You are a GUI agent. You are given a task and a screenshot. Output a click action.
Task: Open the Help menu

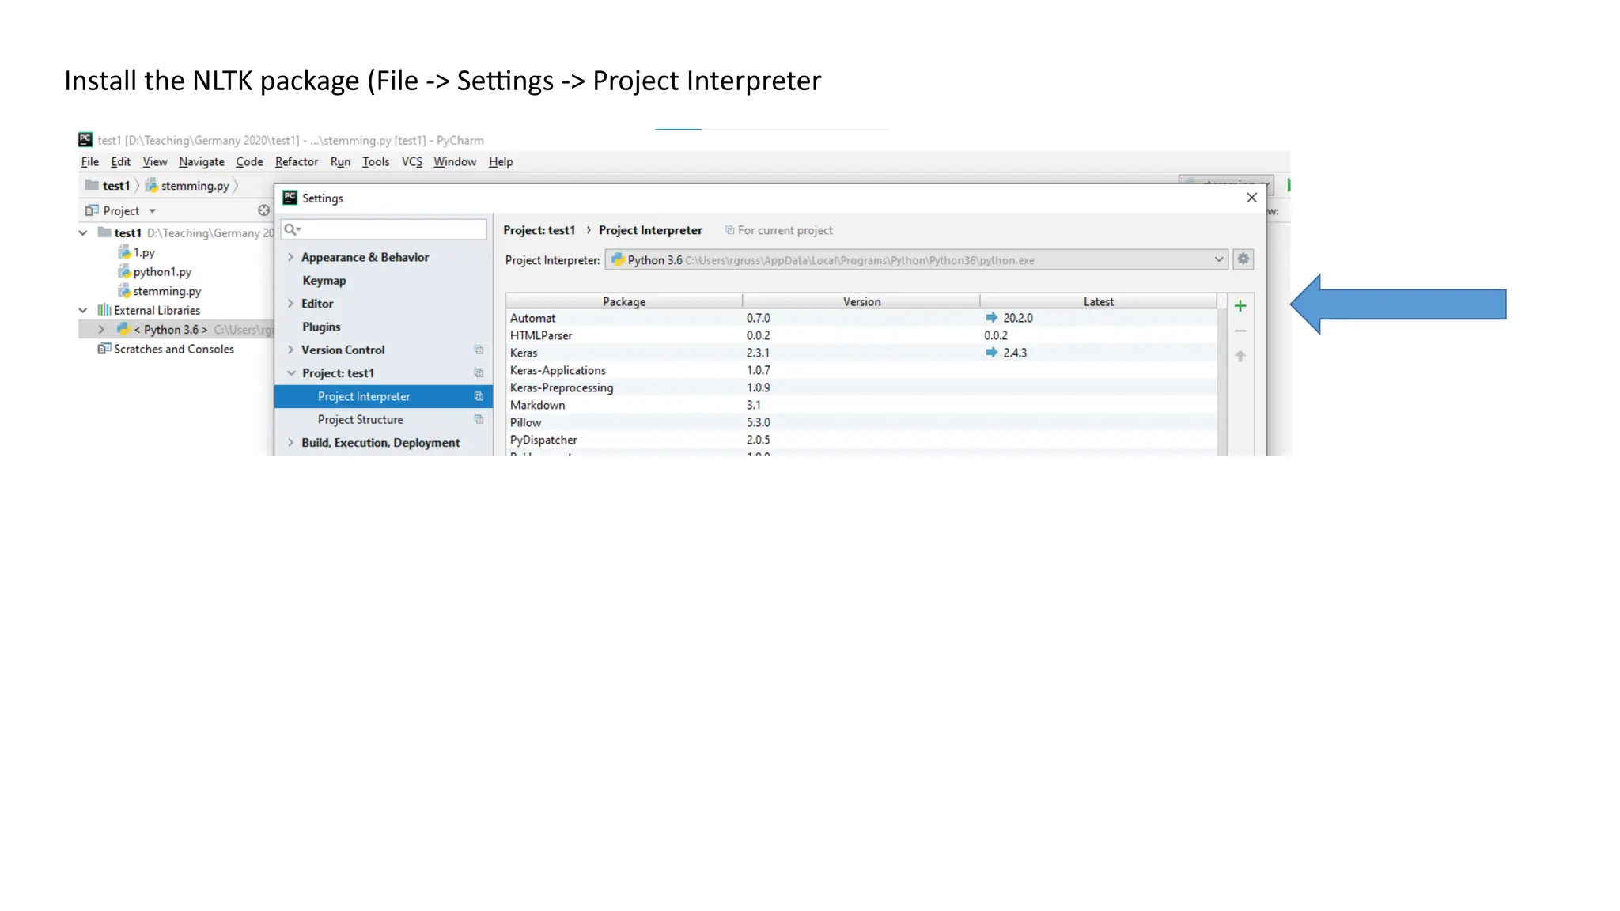501,161
